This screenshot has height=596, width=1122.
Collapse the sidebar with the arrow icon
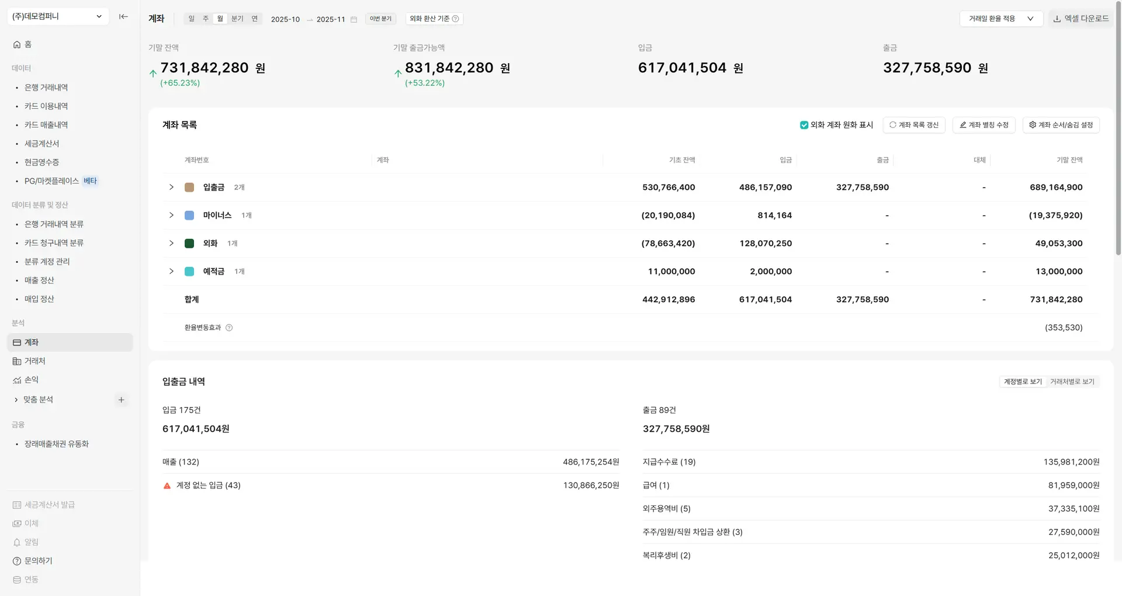pyautogui.click(x=123, y=16)
